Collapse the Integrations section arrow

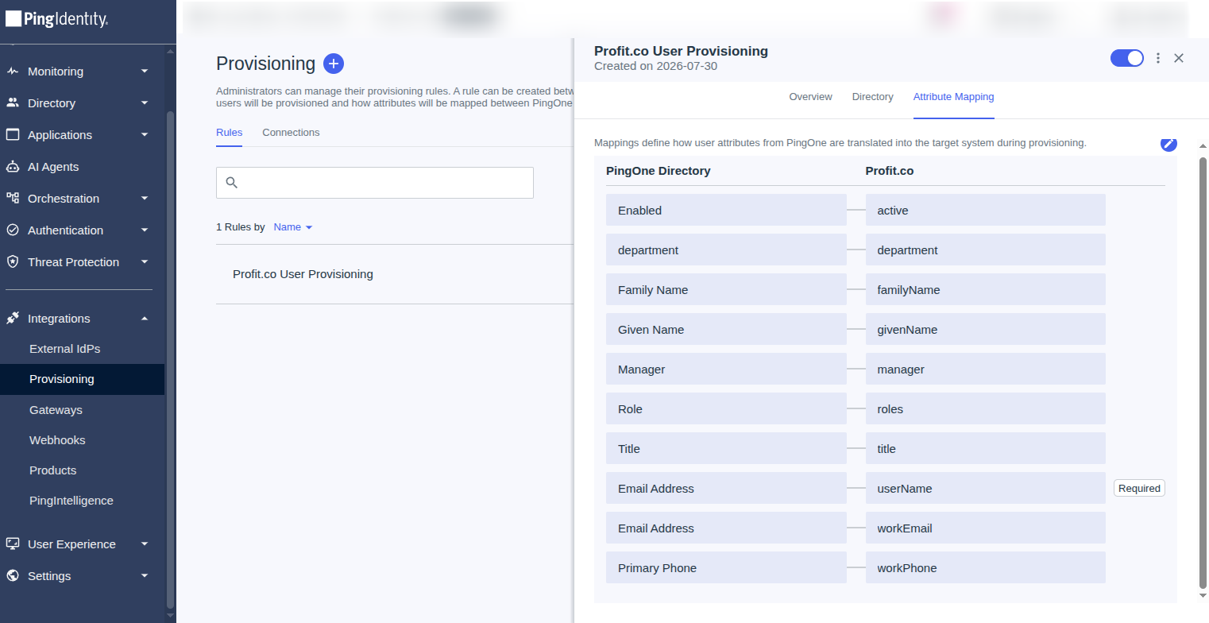(145, 319)
